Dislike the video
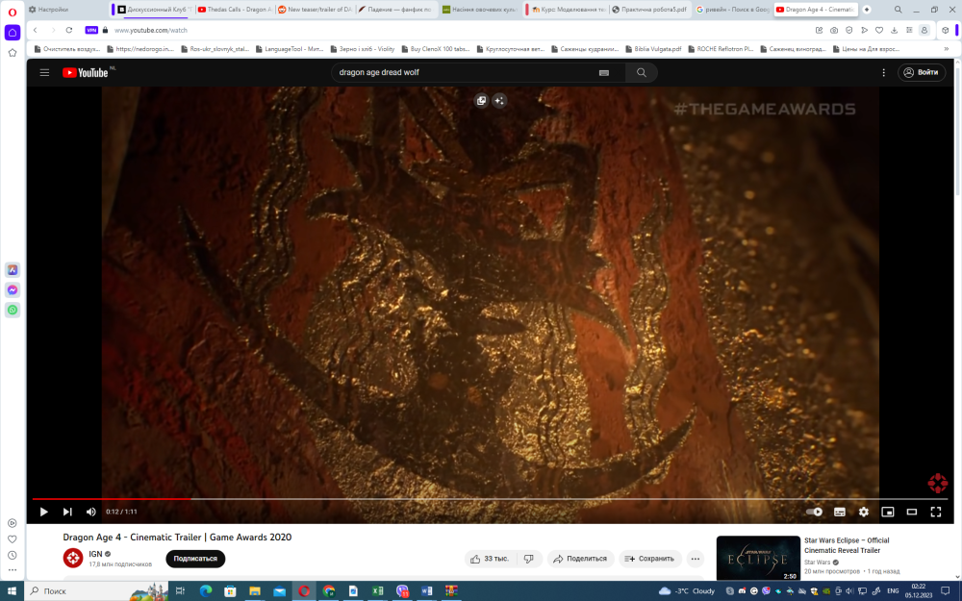Screen dimensions: 962x601 (x=528, y=559)
